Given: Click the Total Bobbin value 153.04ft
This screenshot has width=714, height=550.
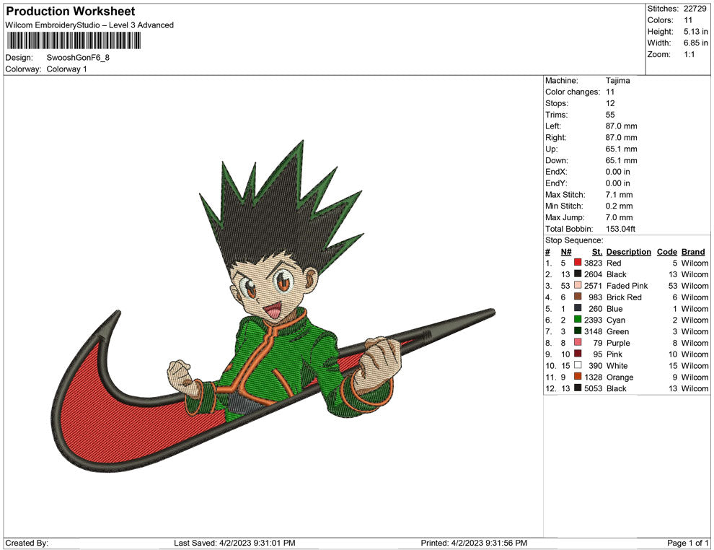Looking at the screenshot, I should tap(620, 229).
